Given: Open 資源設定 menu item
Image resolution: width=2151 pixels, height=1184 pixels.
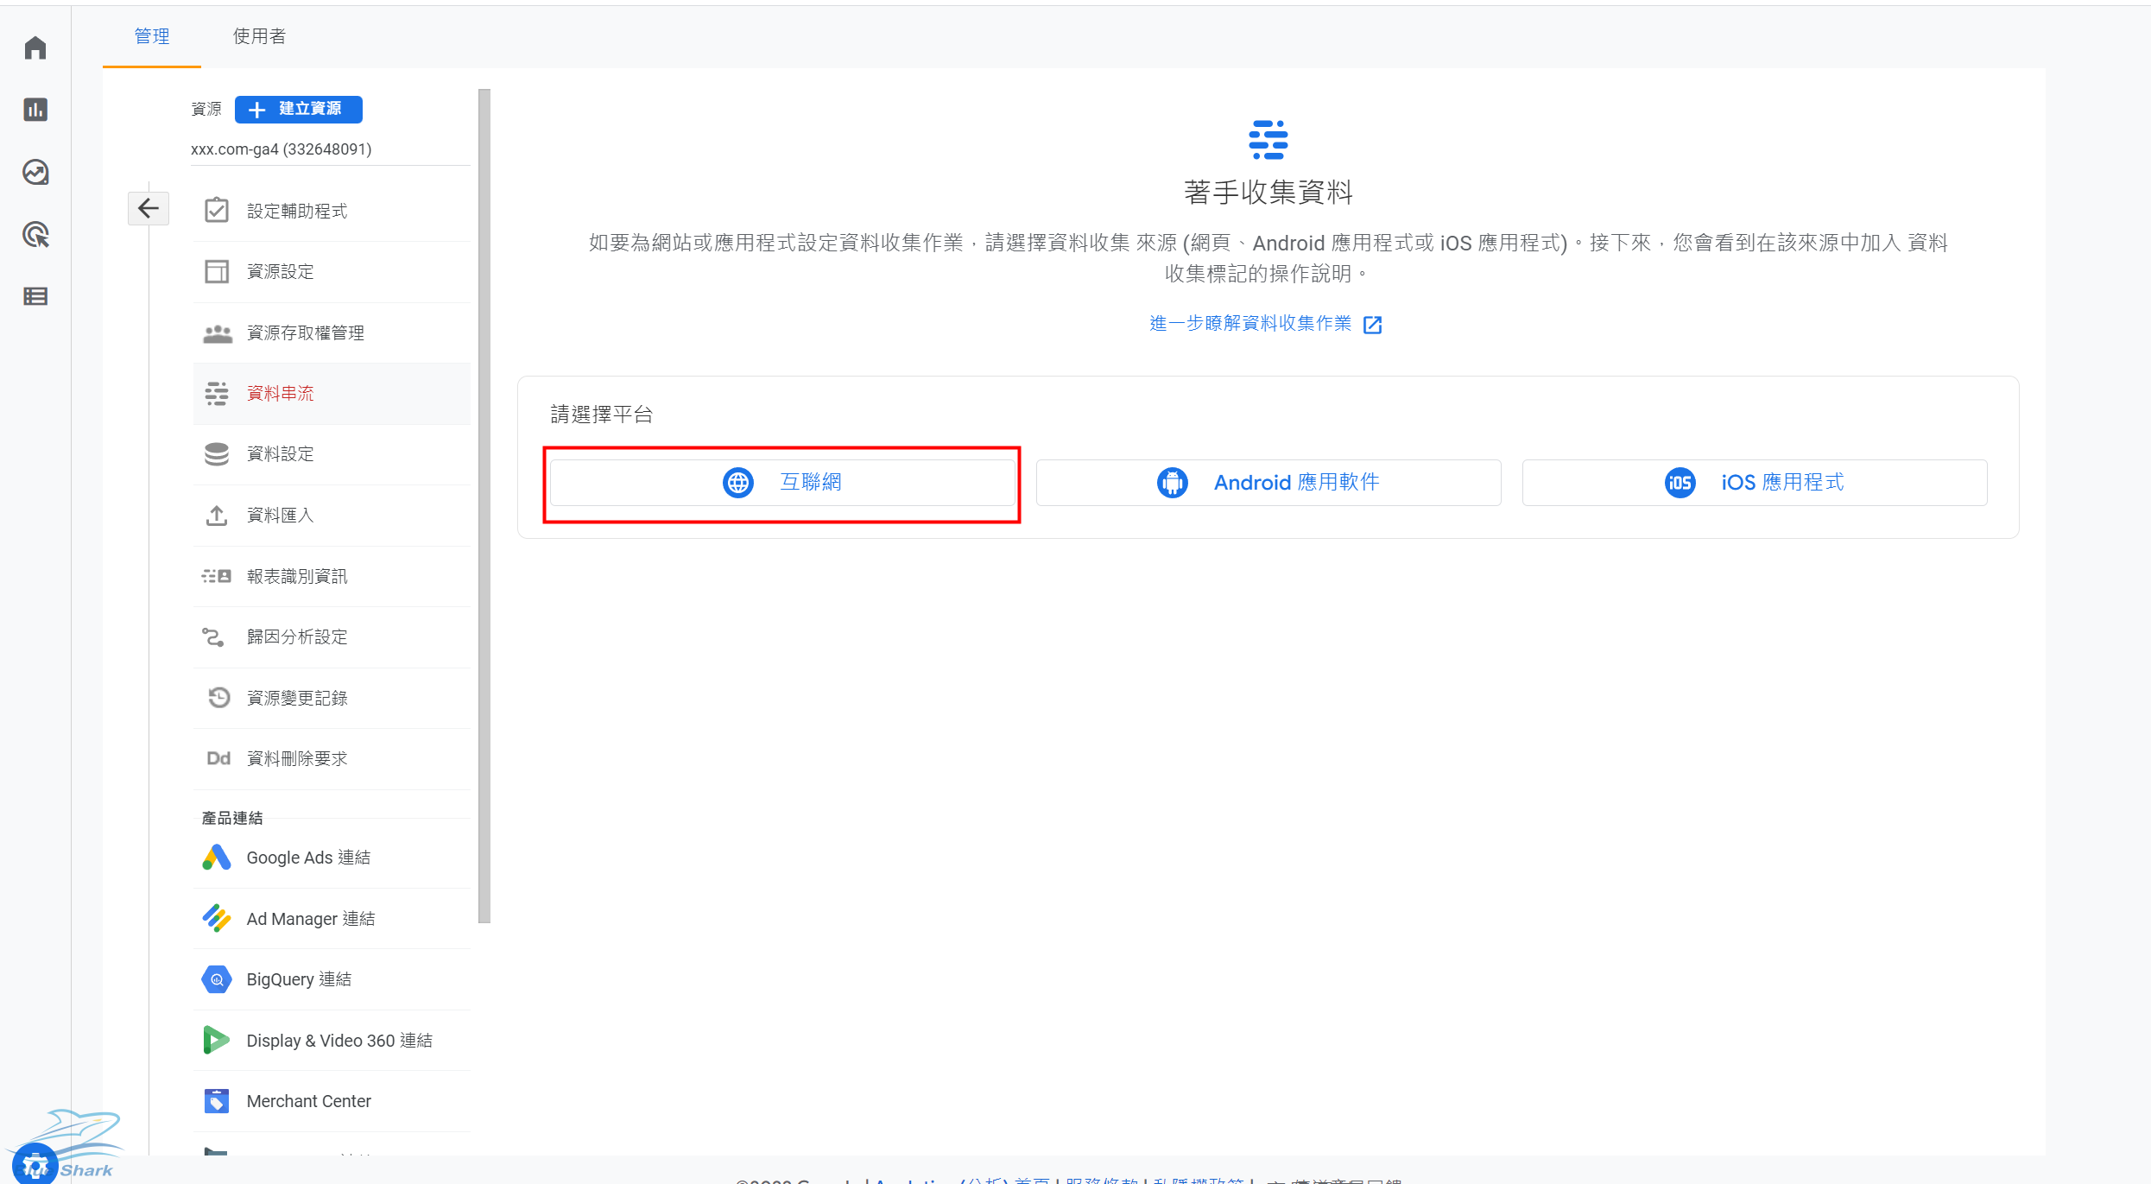Looking at the screenshot, I should pyautogui.click(x=332, y=271).
